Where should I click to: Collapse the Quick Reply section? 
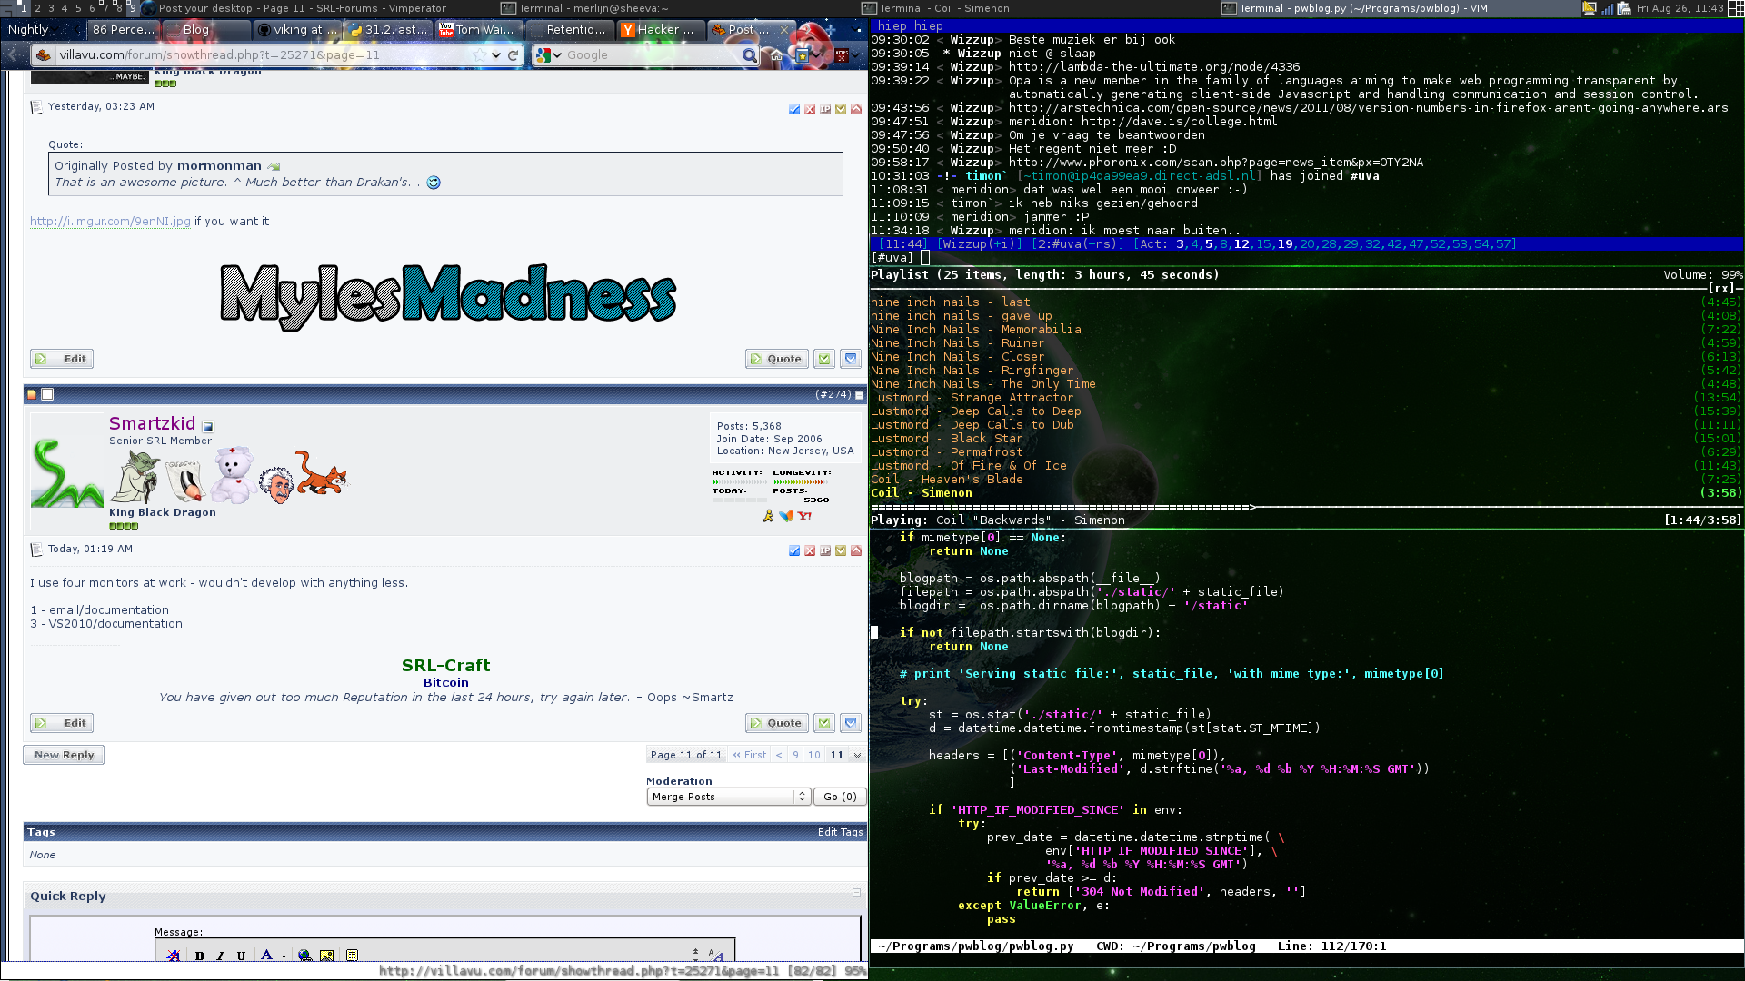click(856, 893)
